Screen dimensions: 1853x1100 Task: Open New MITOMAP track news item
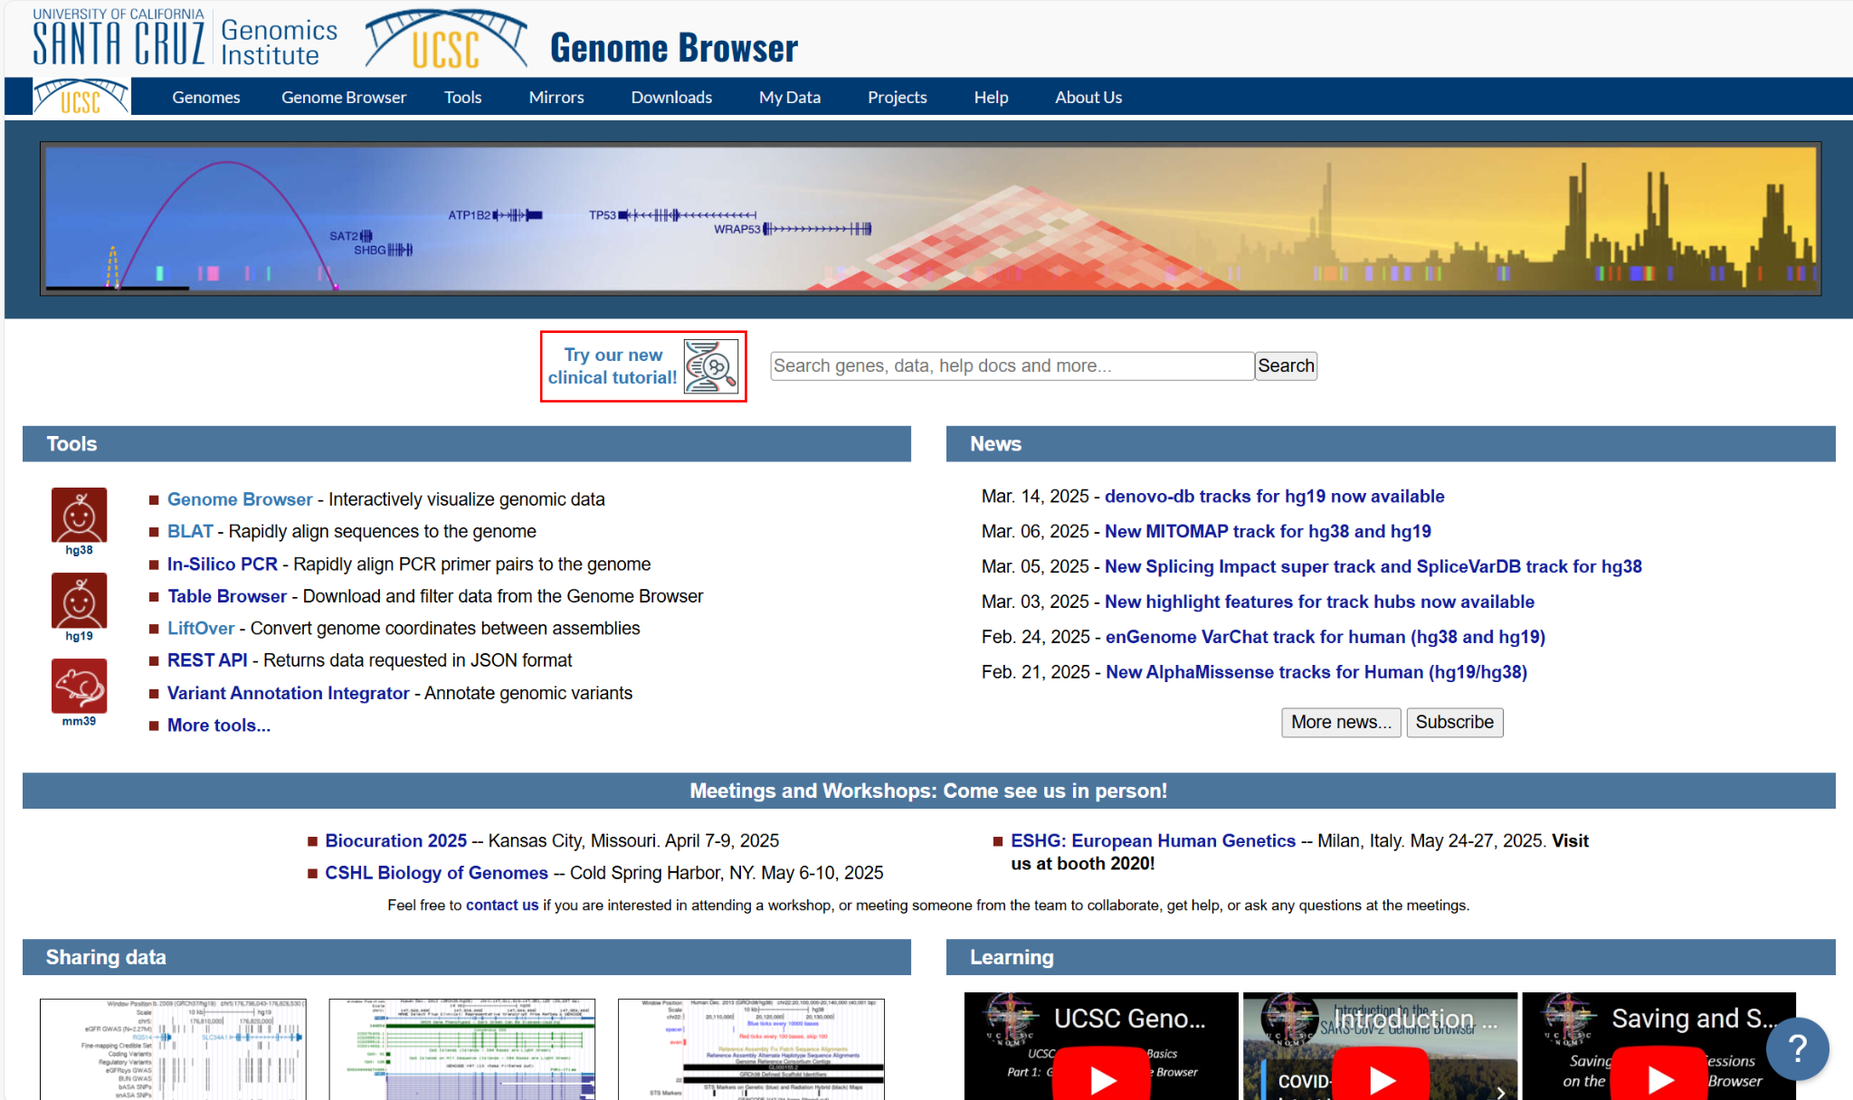(1268, 531)
